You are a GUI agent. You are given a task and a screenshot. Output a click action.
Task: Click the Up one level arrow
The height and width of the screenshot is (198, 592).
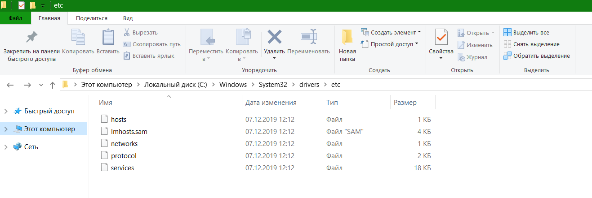[x=53, y=85]
